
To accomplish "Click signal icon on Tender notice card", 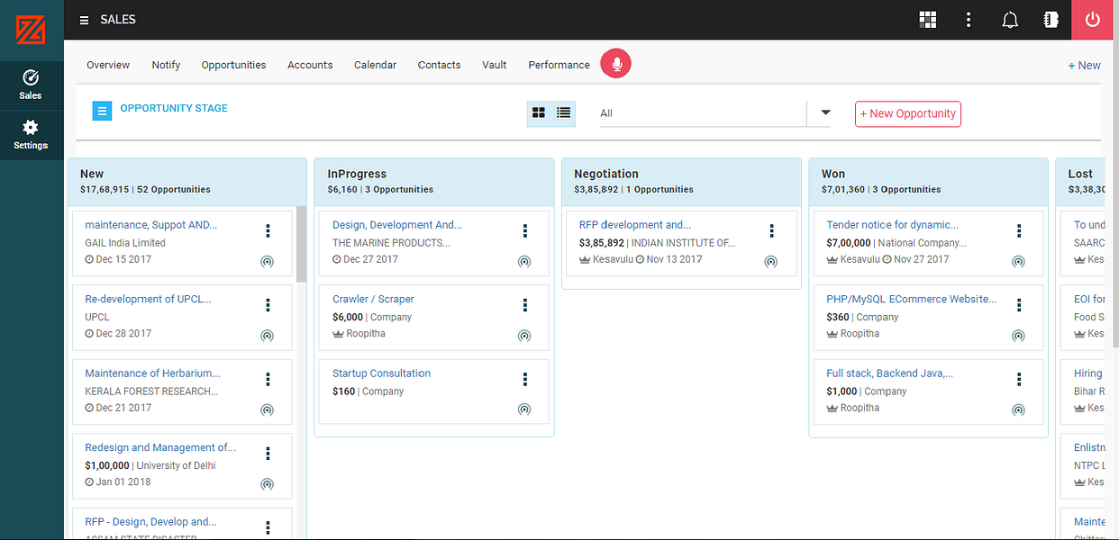I will click(x=1018, y=262).
